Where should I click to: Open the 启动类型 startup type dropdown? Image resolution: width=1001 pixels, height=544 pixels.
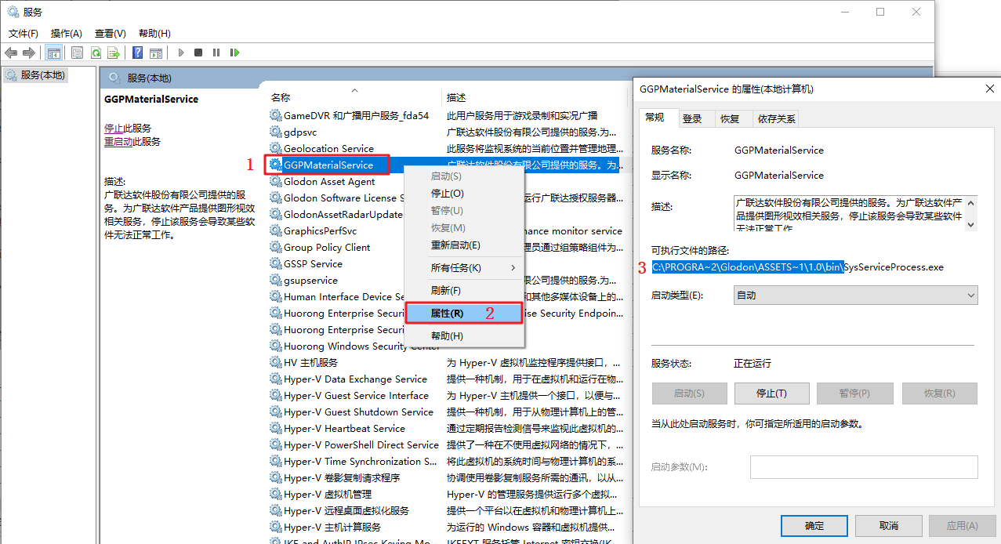click(x=855, y=296)
